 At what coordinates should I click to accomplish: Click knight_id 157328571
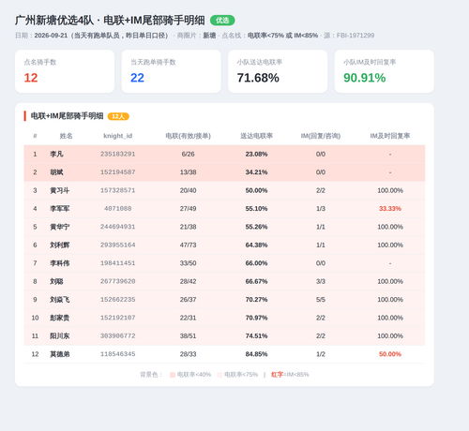point(118,190)
